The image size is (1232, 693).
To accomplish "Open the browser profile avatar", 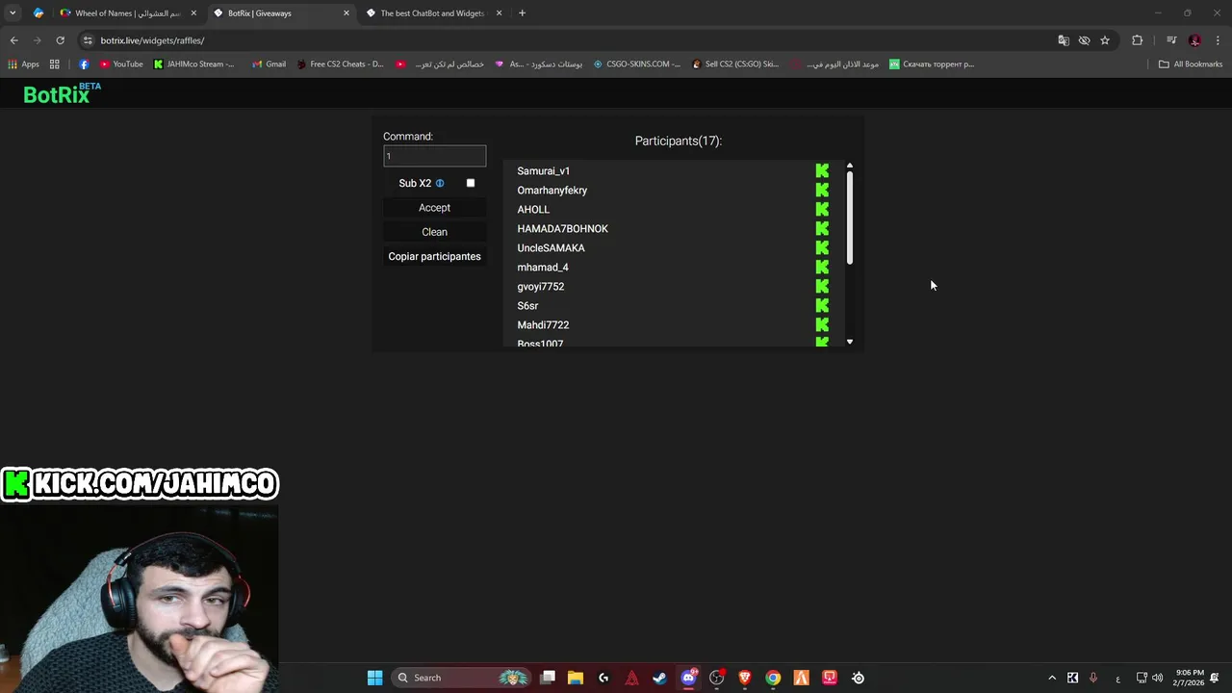I will (1194, 40).
